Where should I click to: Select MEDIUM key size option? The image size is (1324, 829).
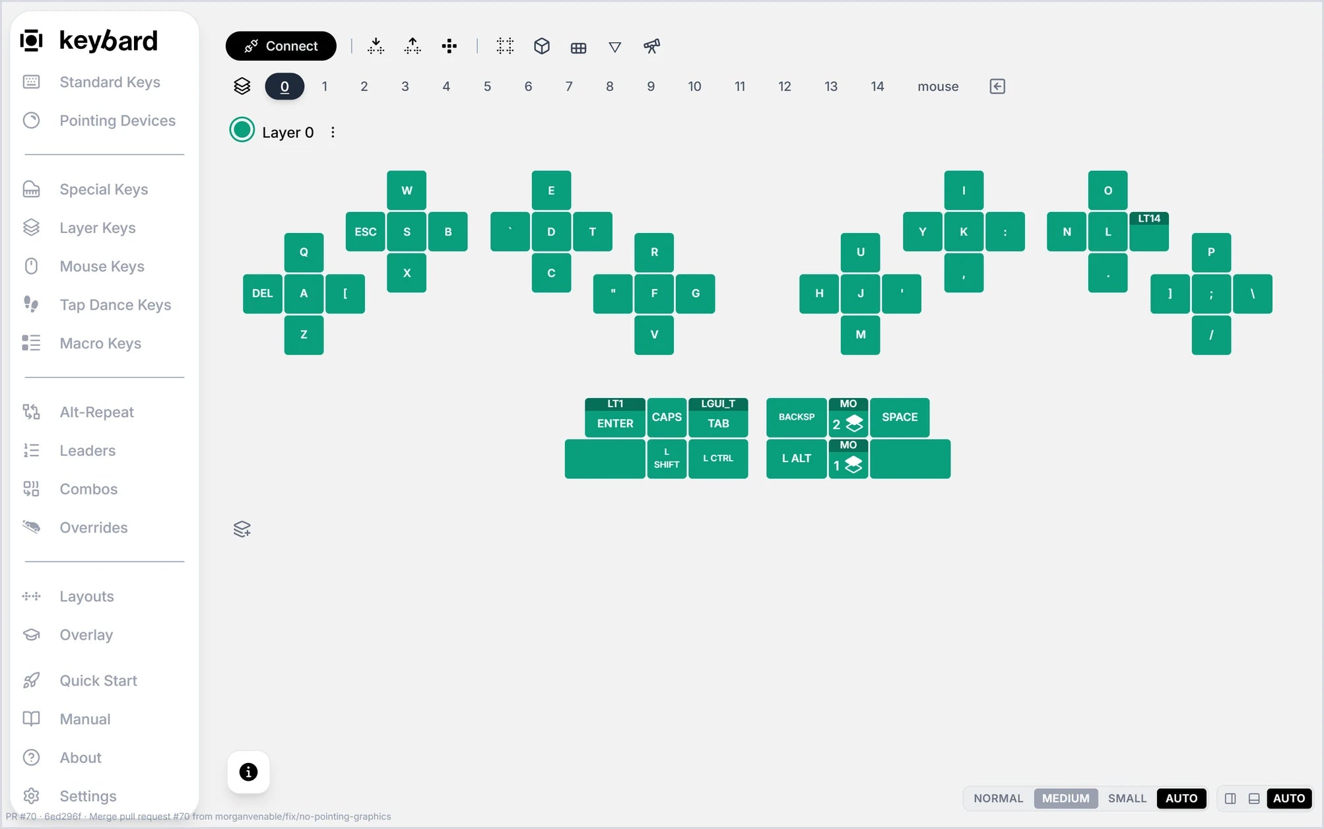[1065, 799]
